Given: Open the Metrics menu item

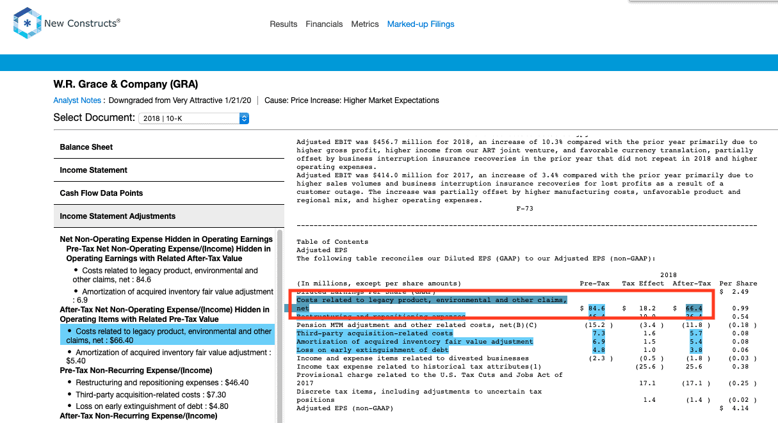Looking at the screenshot, I should click(365, 24).
